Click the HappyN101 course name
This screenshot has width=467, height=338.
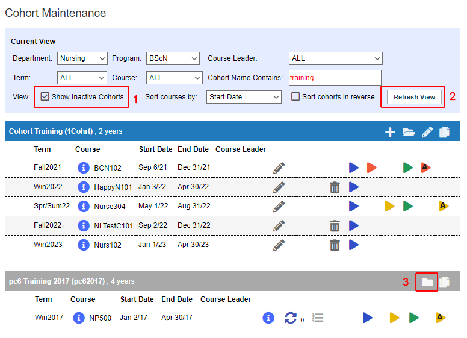coord(113,187)
